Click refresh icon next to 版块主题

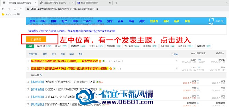point(41,75)
